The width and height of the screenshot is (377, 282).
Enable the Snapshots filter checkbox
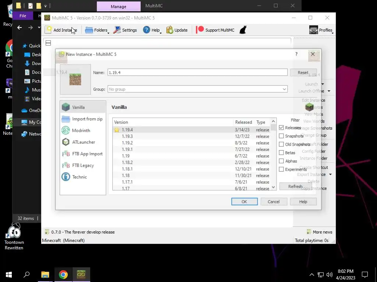[281, 136]
